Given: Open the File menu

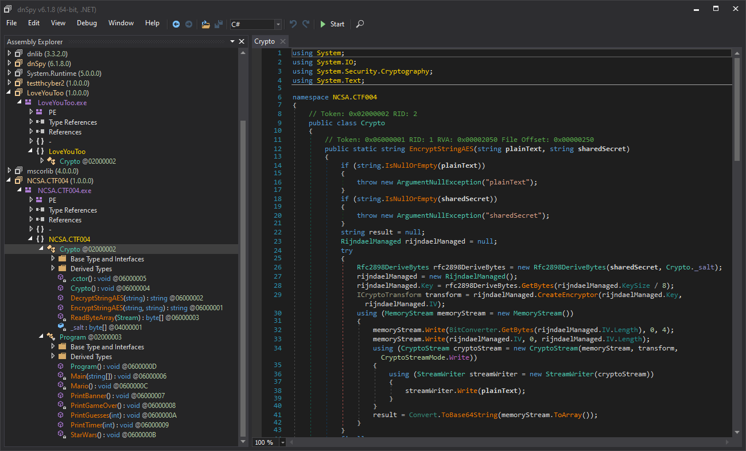Looking at the screenshot, I should point(11,23).
